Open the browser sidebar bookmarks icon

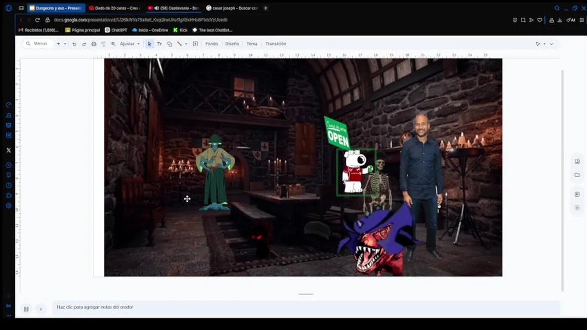point(8,175)
